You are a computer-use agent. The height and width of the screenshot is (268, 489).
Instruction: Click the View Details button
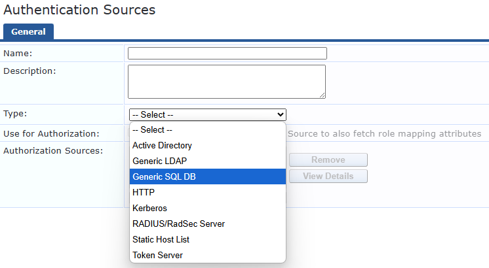point(328,176)
